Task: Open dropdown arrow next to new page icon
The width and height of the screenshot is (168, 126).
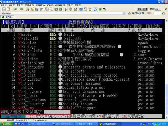Action: click(x=12, y=9)
